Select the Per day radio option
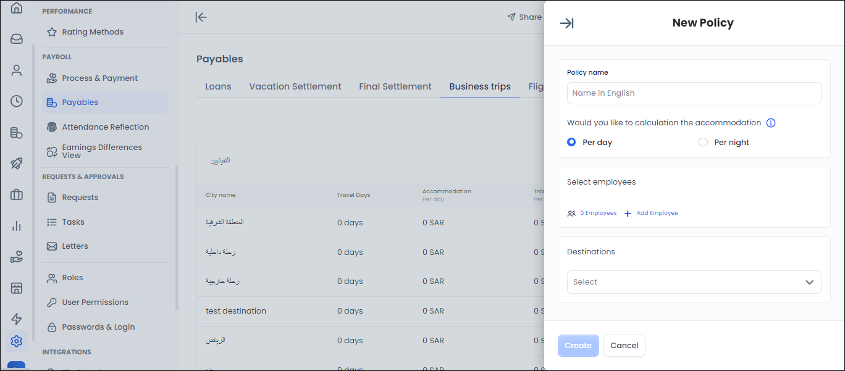This screenshot has height=371, width=845. (x=571, y=143)
